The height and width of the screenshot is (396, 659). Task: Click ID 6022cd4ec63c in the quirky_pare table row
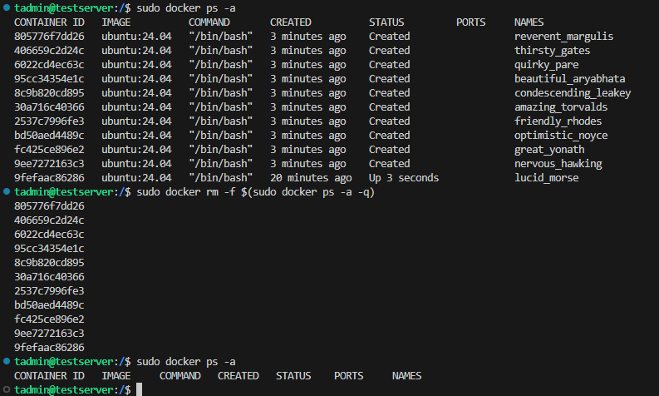[49, 65]
